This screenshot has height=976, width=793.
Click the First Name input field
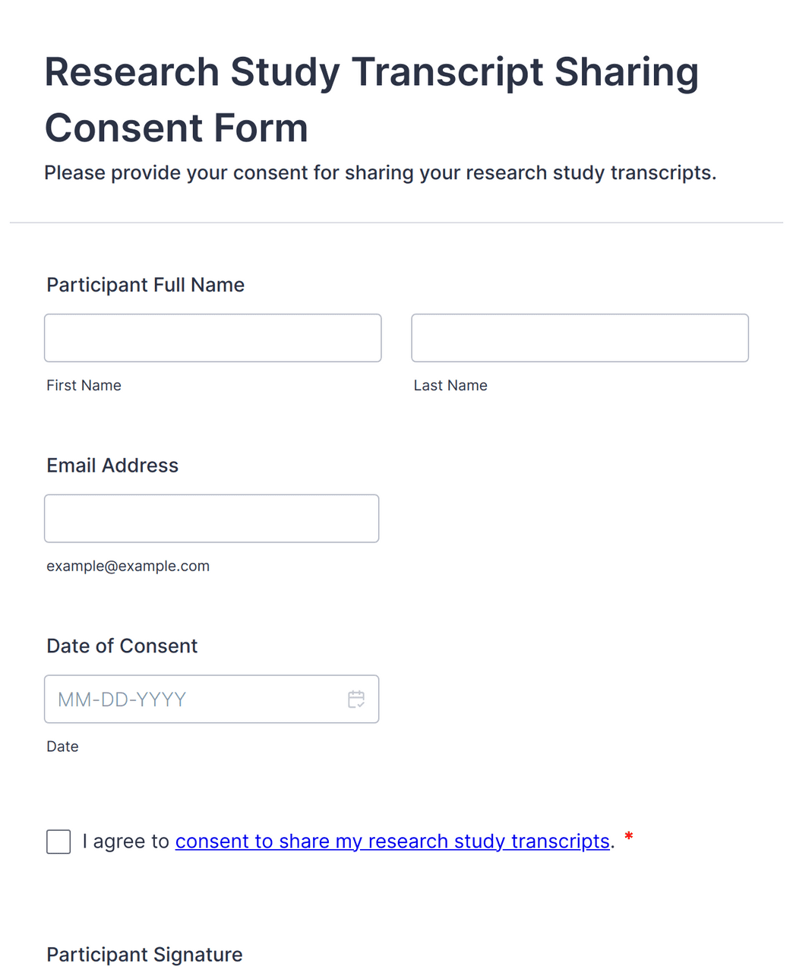tap(213, 338)
